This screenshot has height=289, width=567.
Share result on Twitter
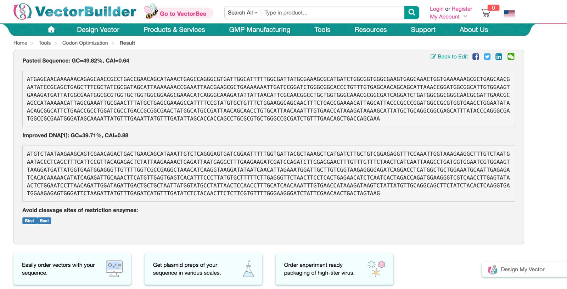[487, 57]
